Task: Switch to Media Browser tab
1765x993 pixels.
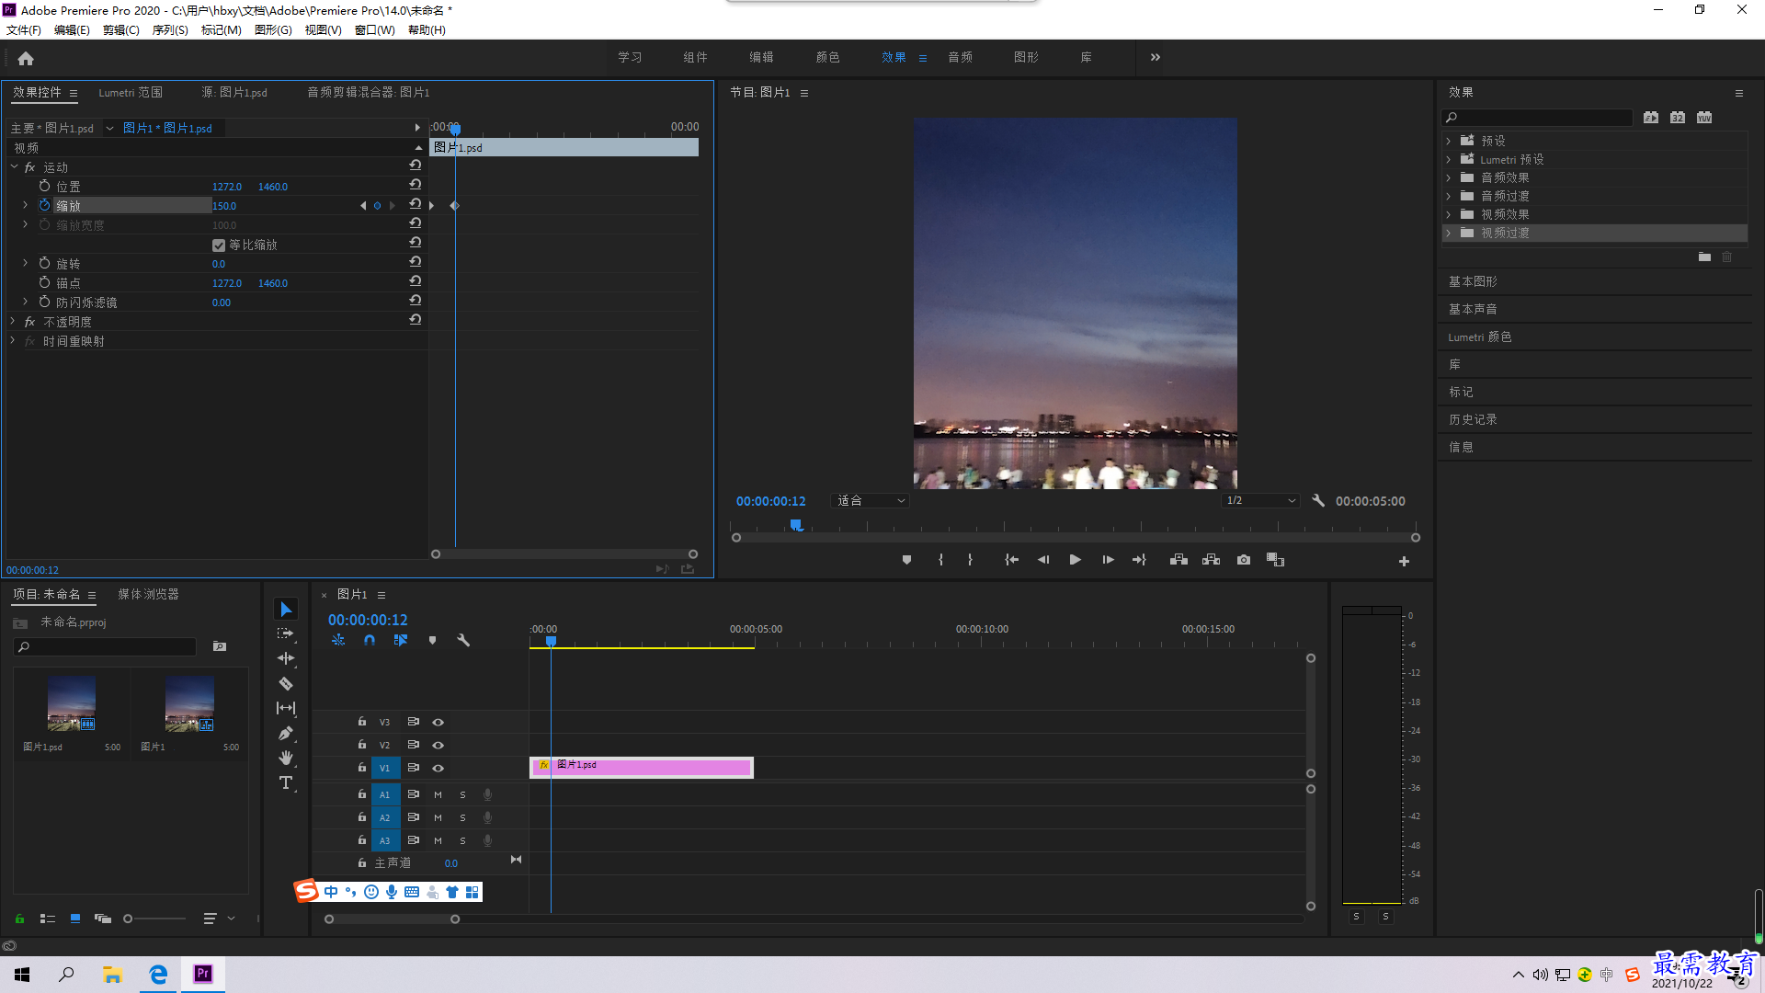Action: [148, 594]
